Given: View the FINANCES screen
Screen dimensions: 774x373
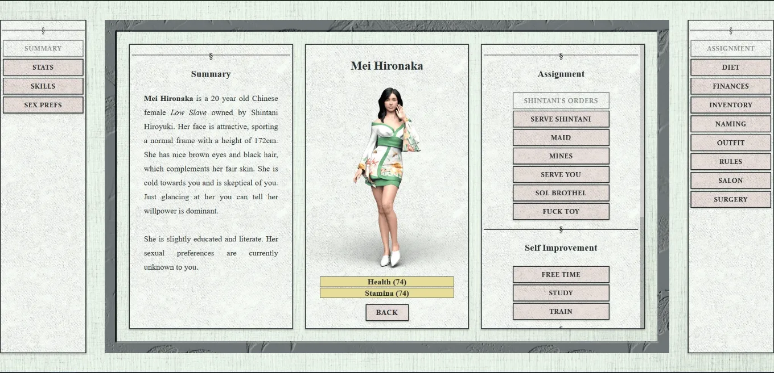Looking at the screenshot, I should tap(730, 86).
